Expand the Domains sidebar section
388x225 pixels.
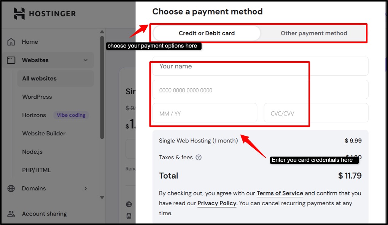point(85,189)
